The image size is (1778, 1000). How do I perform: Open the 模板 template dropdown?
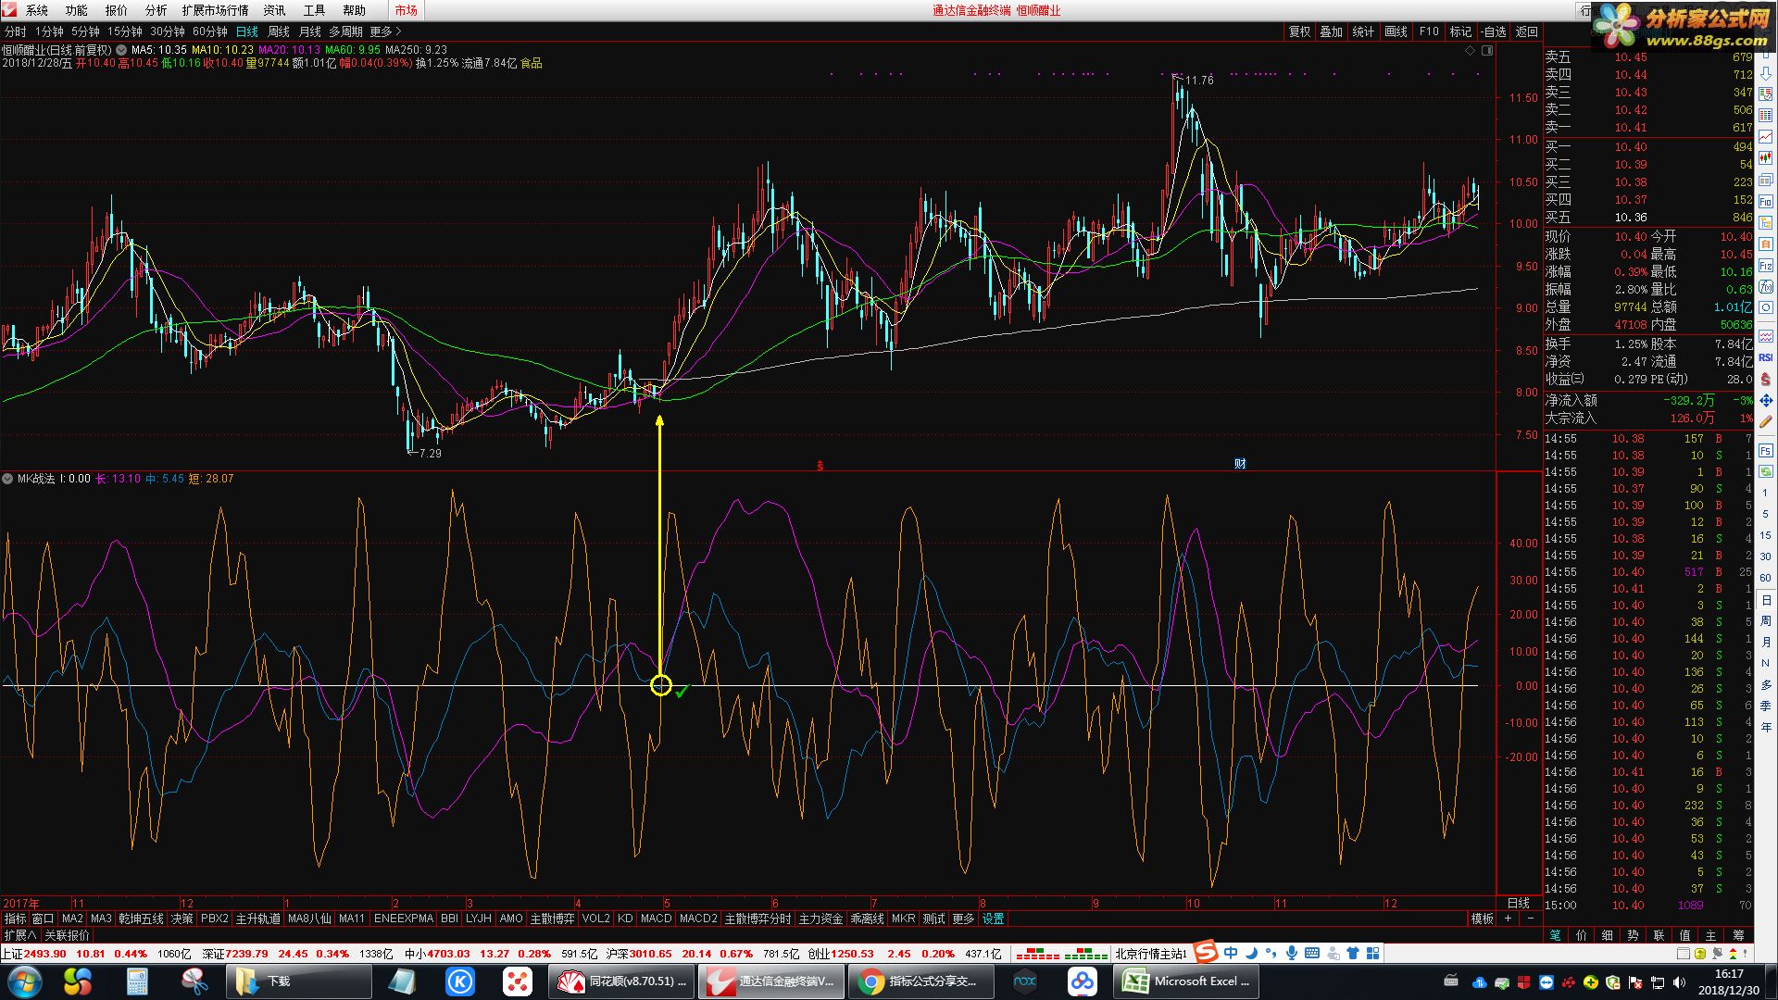(x=1482, y=919)
